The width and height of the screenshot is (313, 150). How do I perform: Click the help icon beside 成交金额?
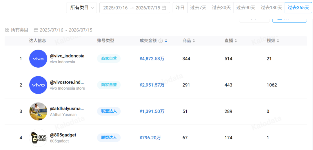tap(161, 41)
